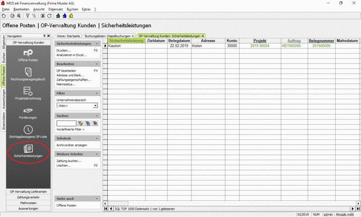Jump to the last record in navigator
This screenshot has width=361, height=217.
click(358, 209)
